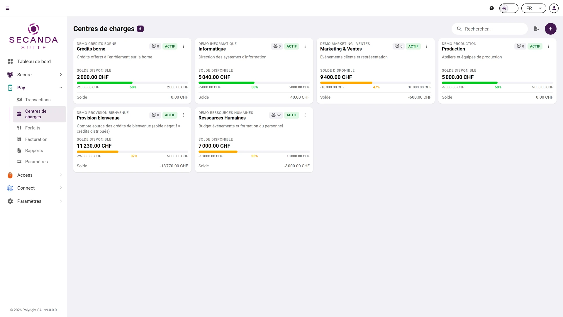Open options menu for Crédits borne card
The image size is (563, 317).
click(x=183, y=46)
